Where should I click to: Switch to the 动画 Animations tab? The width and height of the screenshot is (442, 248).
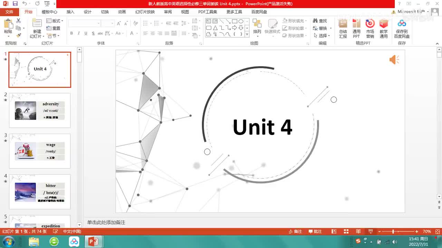point(122,12)
